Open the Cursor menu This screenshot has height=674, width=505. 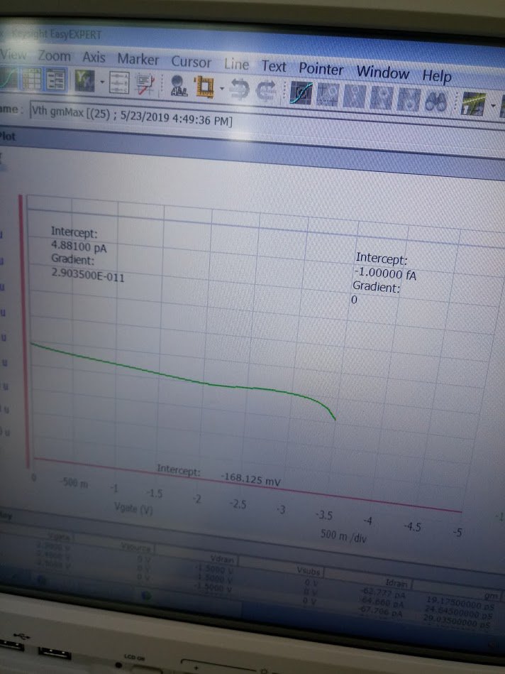click(191, 62)
